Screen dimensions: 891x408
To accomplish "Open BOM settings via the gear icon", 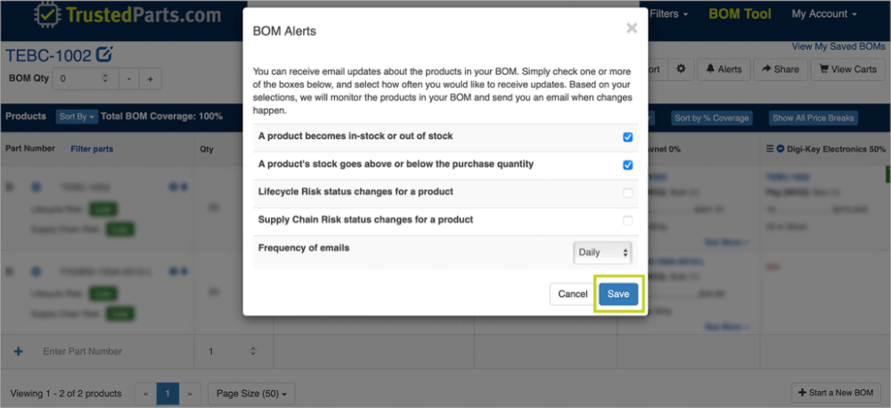I will [681, 69].
